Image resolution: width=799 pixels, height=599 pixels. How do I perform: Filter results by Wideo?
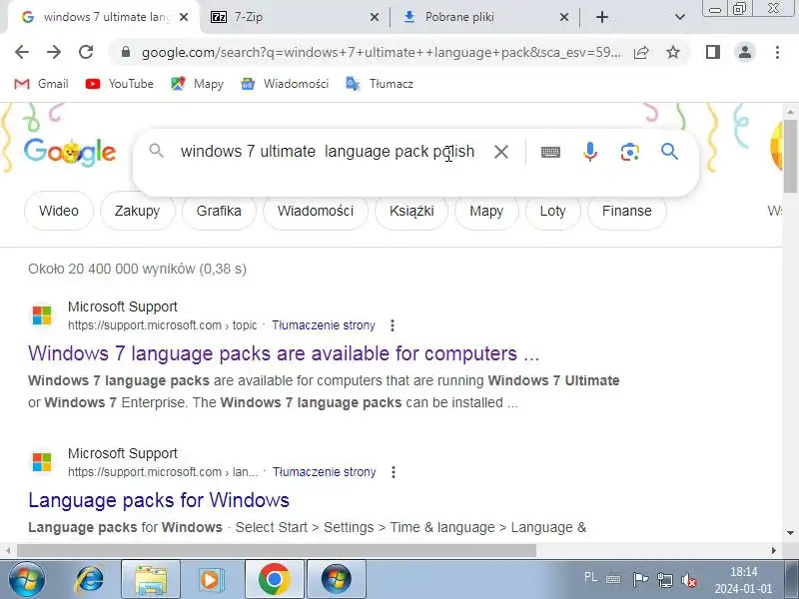(59, 211)
